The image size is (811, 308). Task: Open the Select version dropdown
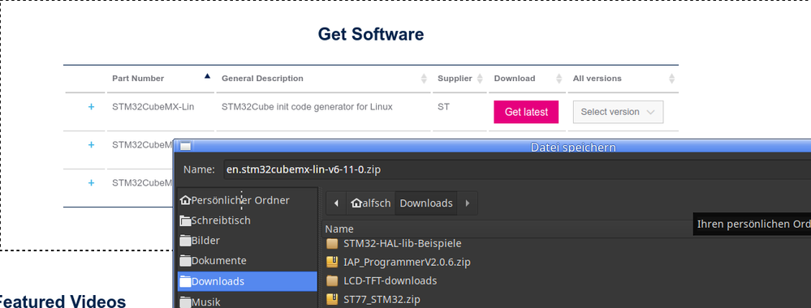618,112
